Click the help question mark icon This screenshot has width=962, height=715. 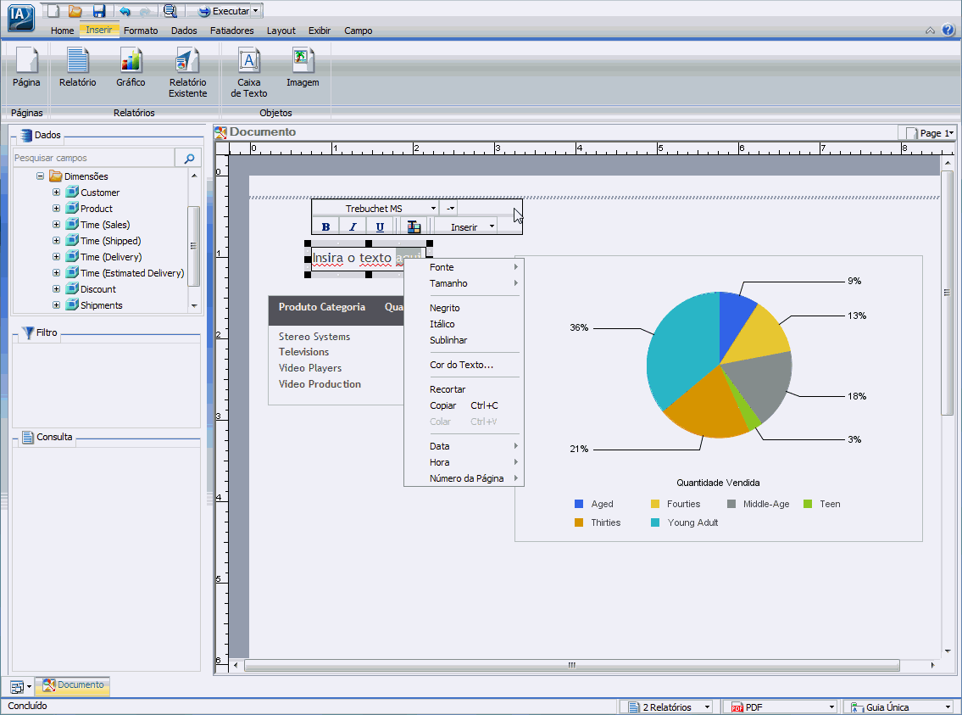(x=948, y=30)
